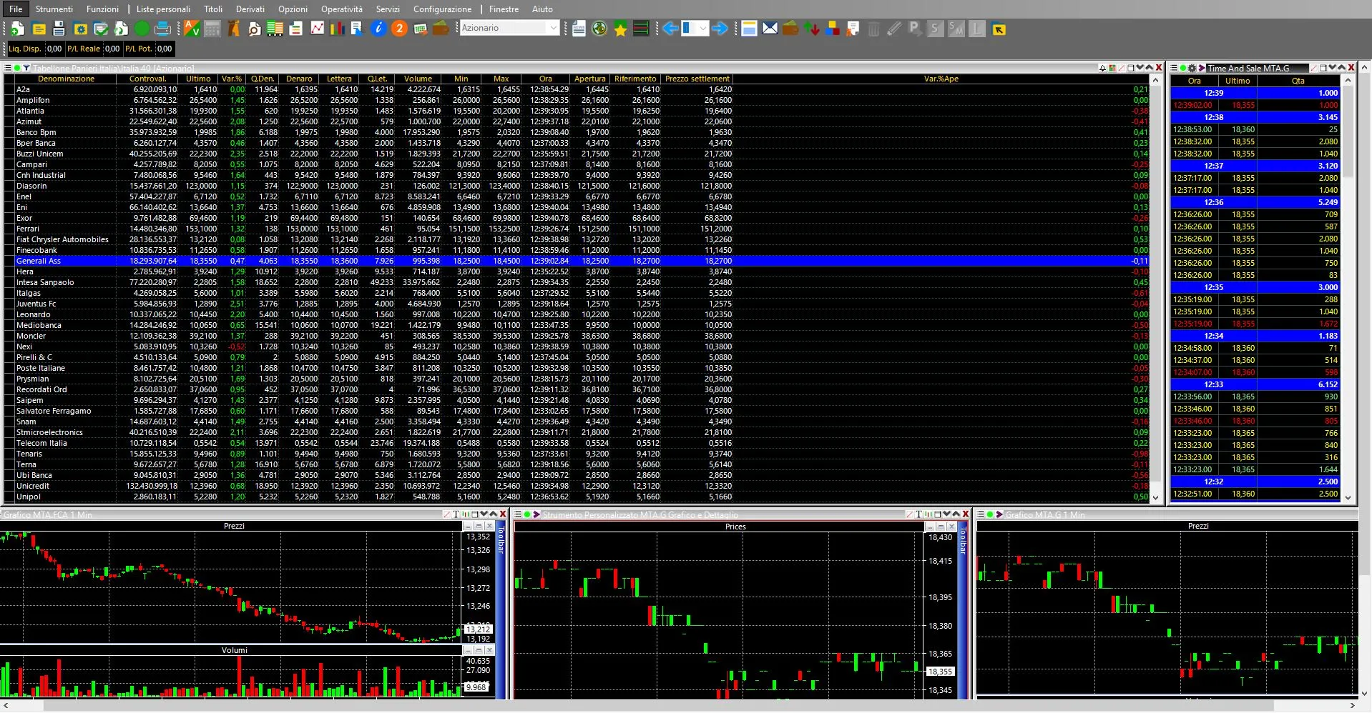Click the red line chart icon
The height and width of the screenshot is (713, 1372).
(x=317, y=29)
